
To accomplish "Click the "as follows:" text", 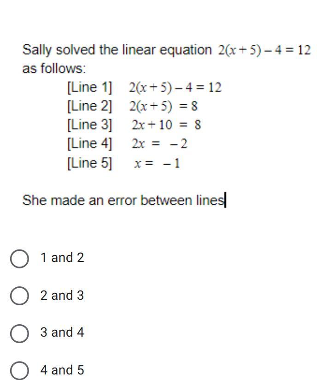I will [x=54, y=69].
